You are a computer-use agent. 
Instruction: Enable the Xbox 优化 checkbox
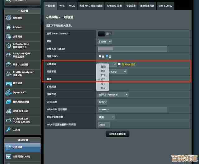[119, 64]
